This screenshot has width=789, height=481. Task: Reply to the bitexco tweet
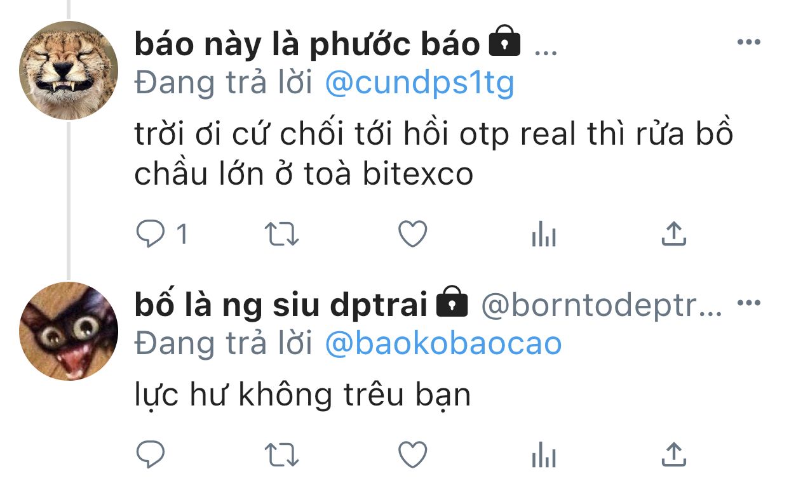coord(151,235)
